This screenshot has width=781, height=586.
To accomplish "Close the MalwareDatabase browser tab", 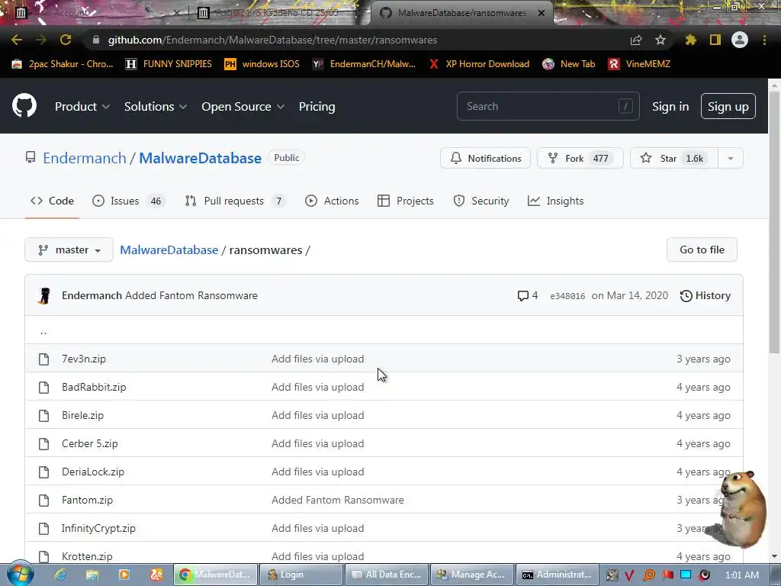I will pos(542,13).
